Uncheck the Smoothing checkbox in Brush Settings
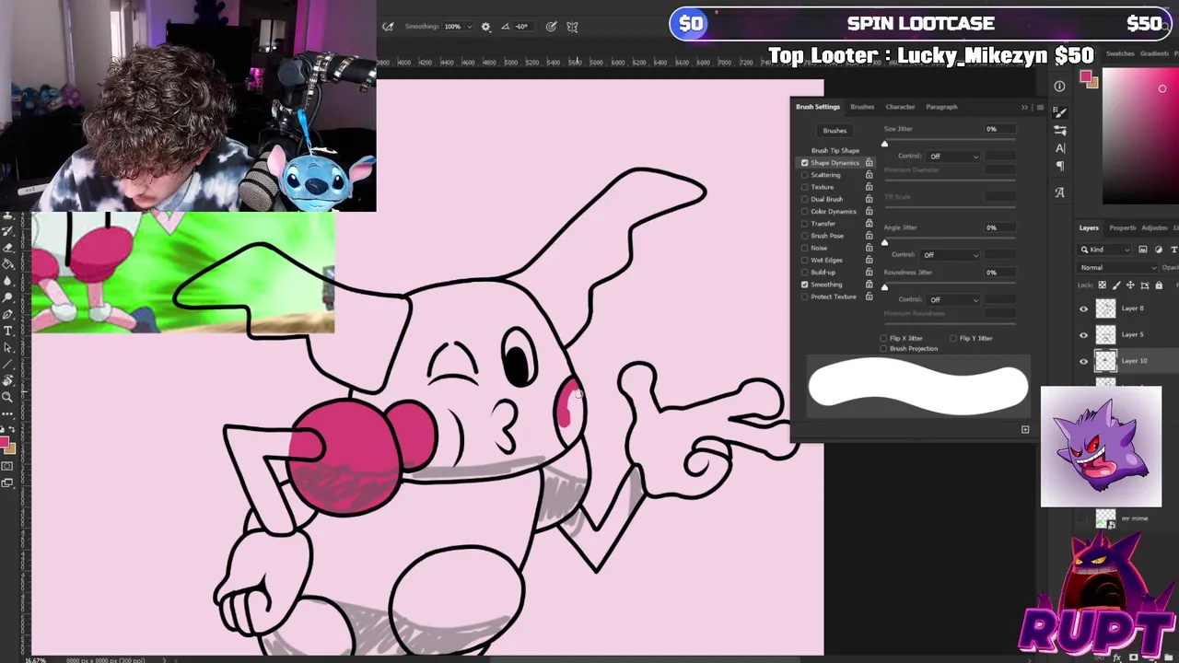 point(805,285)
